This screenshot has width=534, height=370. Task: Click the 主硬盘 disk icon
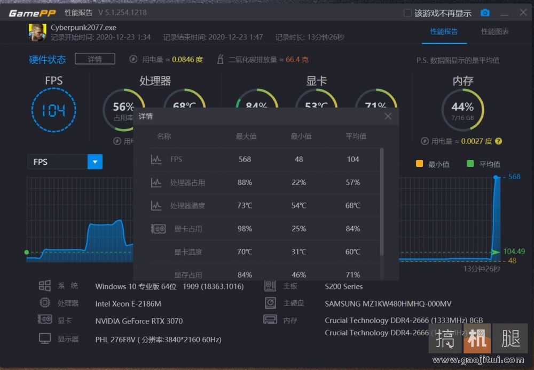(270, 303)
